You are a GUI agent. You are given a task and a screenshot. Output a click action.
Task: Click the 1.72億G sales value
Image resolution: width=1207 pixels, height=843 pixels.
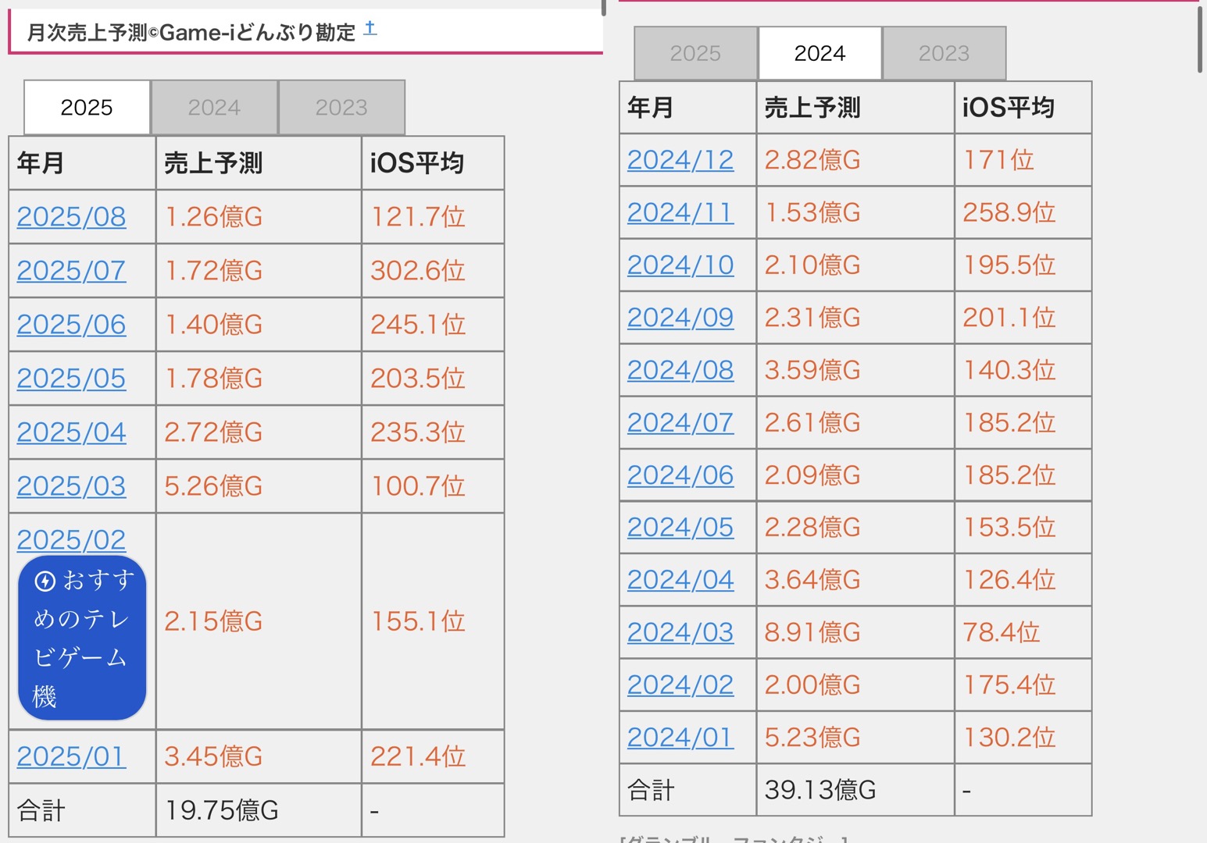click(213, 271)
